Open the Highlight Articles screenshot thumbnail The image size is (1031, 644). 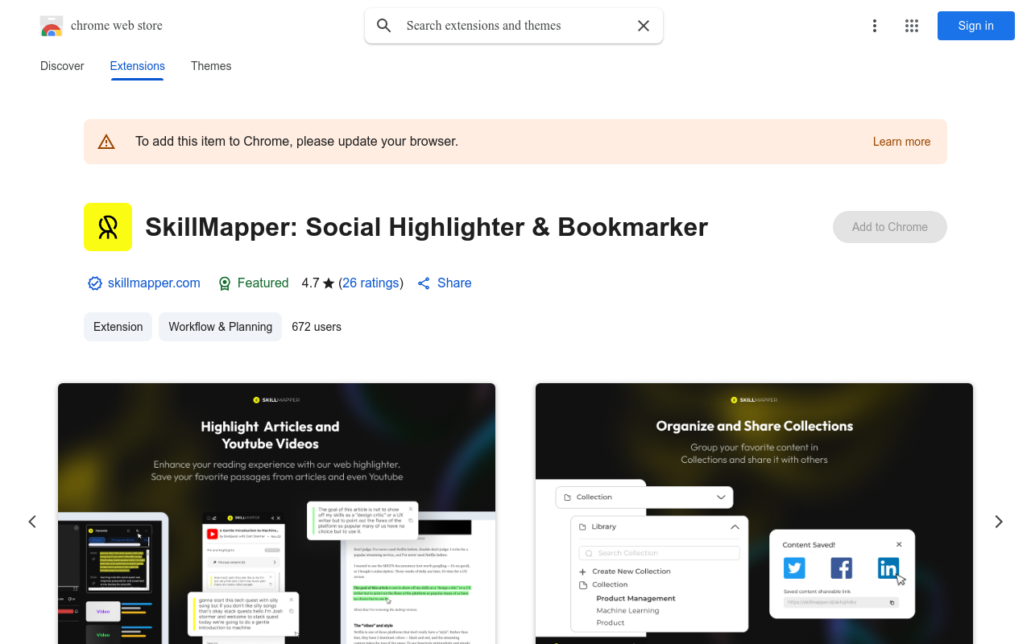click(x=276, y=514)
